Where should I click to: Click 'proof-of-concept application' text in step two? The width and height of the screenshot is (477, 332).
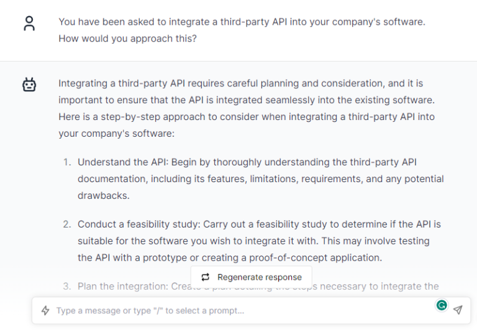(315, 257)
